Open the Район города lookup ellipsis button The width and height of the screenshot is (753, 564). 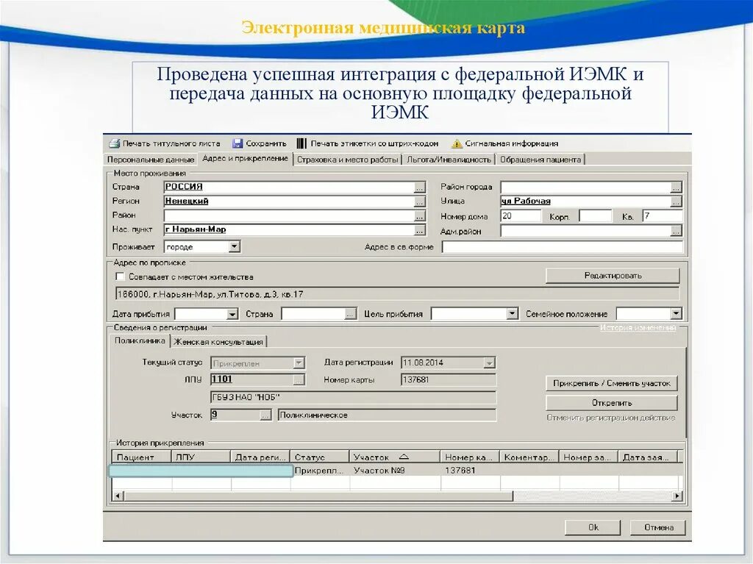tap(676, 188)
